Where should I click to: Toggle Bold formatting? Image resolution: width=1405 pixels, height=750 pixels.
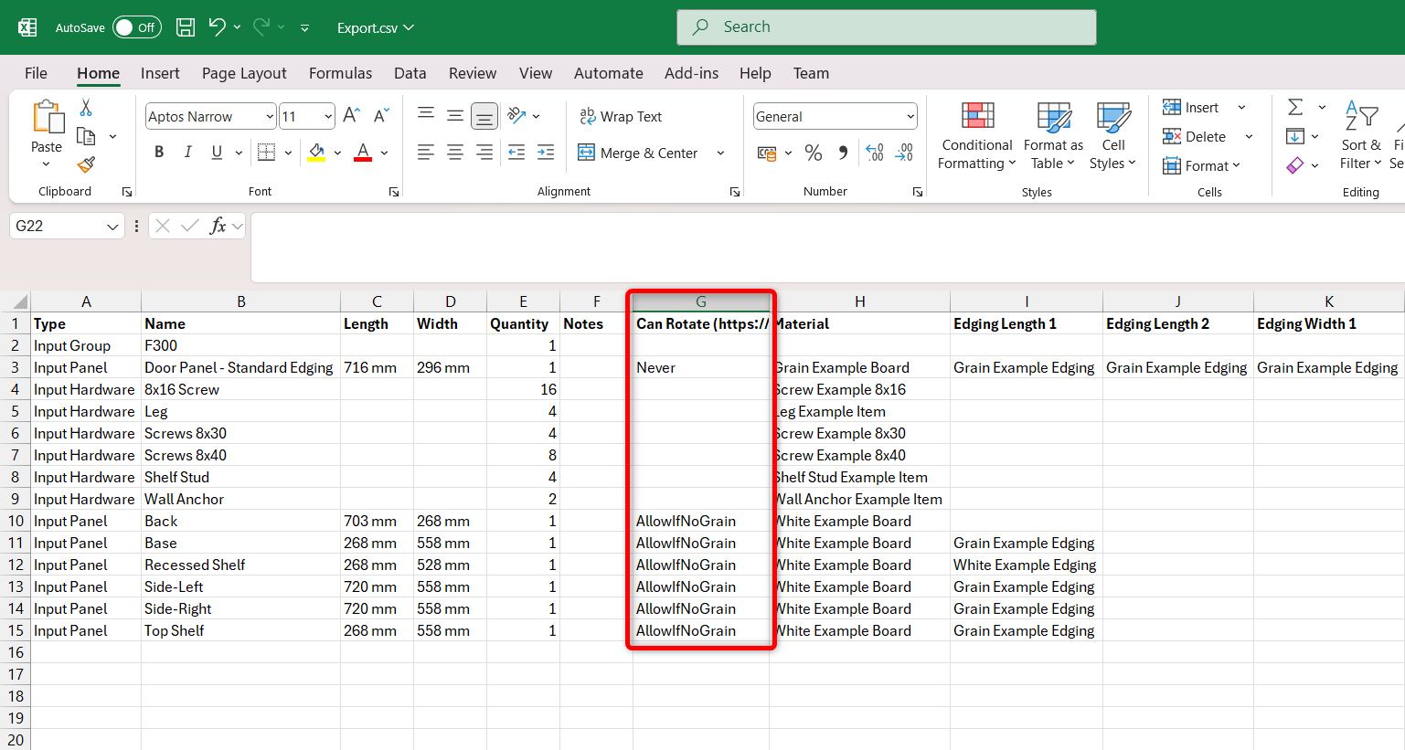point(159,153)
